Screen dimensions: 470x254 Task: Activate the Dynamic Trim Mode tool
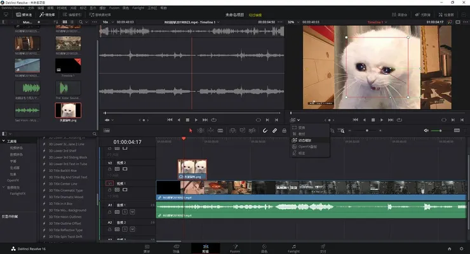211,131
